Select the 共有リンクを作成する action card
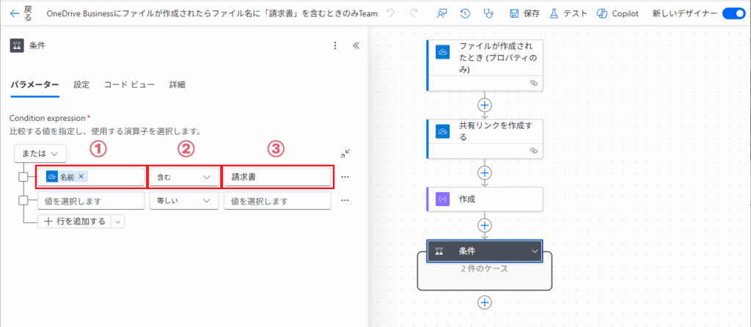The image size is (751, 327). click(x=485, y=139)
